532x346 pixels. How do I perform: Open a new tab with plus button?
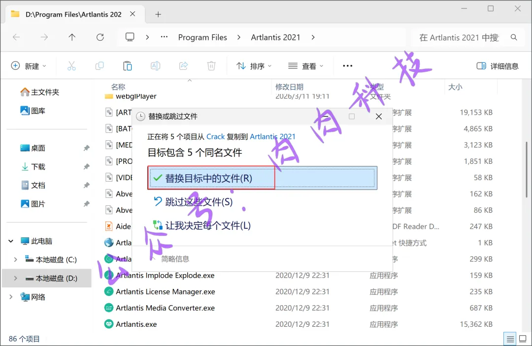(158, 14)
